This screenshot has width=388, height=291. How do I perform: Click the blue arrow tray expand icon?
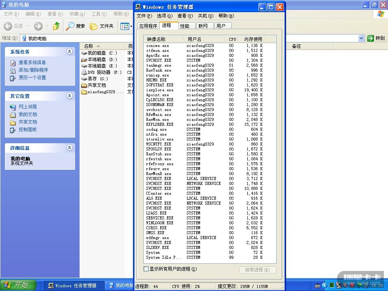(x=325, y=286)
